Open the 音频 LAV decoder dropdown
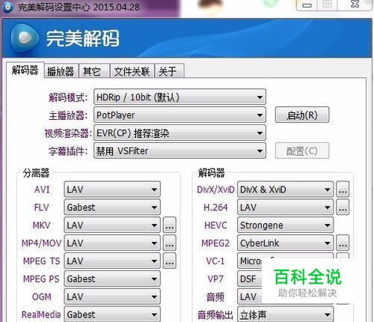This screenshot has width=374, height=322. point(250,297)
